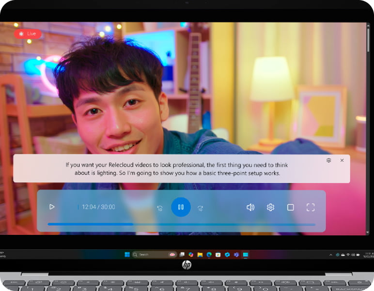
Task: Click the OneDrive cloud tray icon
Action: coord(343,255)
